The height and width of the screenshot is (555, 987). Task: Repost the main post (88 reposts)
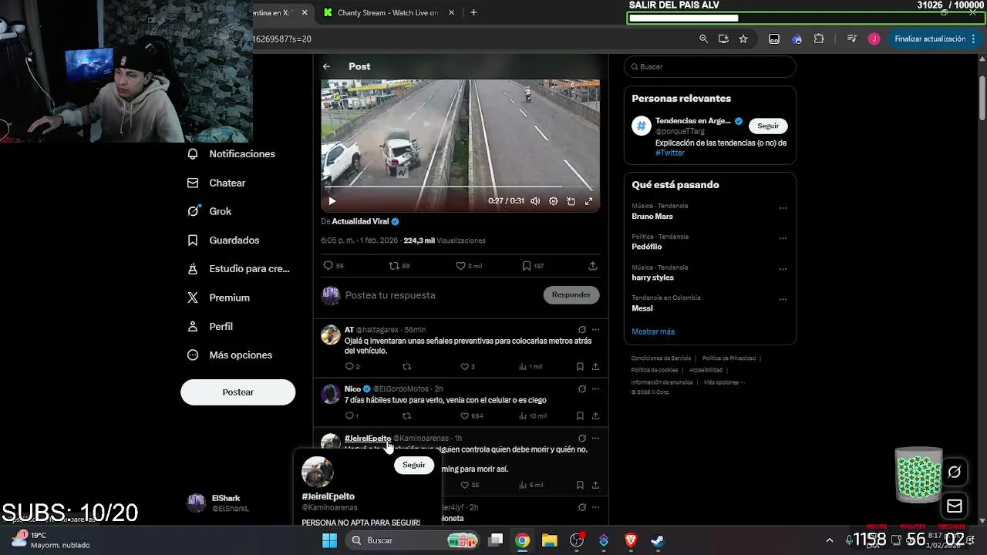(399, 266)
